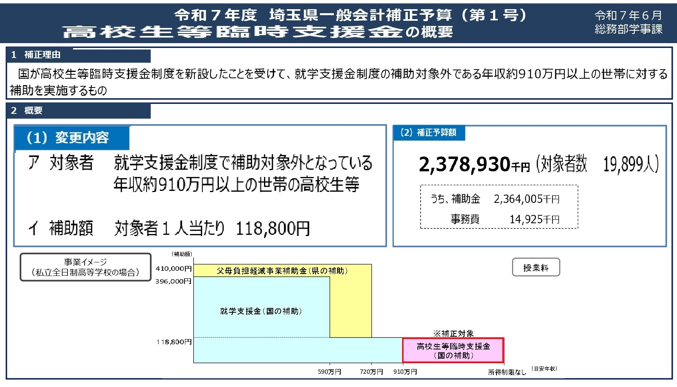The image size is (677, 387).
Task: Click the (目安年収) axis caption
Action: click(x=544, y=369)
